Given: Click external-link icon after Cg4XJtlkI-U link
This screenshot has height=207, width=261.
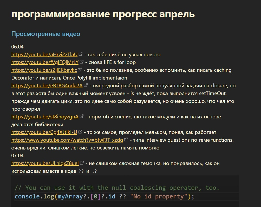Looking at the screenshot, I should coord(80,132).
